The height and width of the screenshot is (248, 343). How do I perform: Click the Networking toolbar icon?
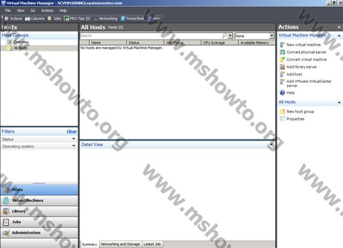(95, 19)
